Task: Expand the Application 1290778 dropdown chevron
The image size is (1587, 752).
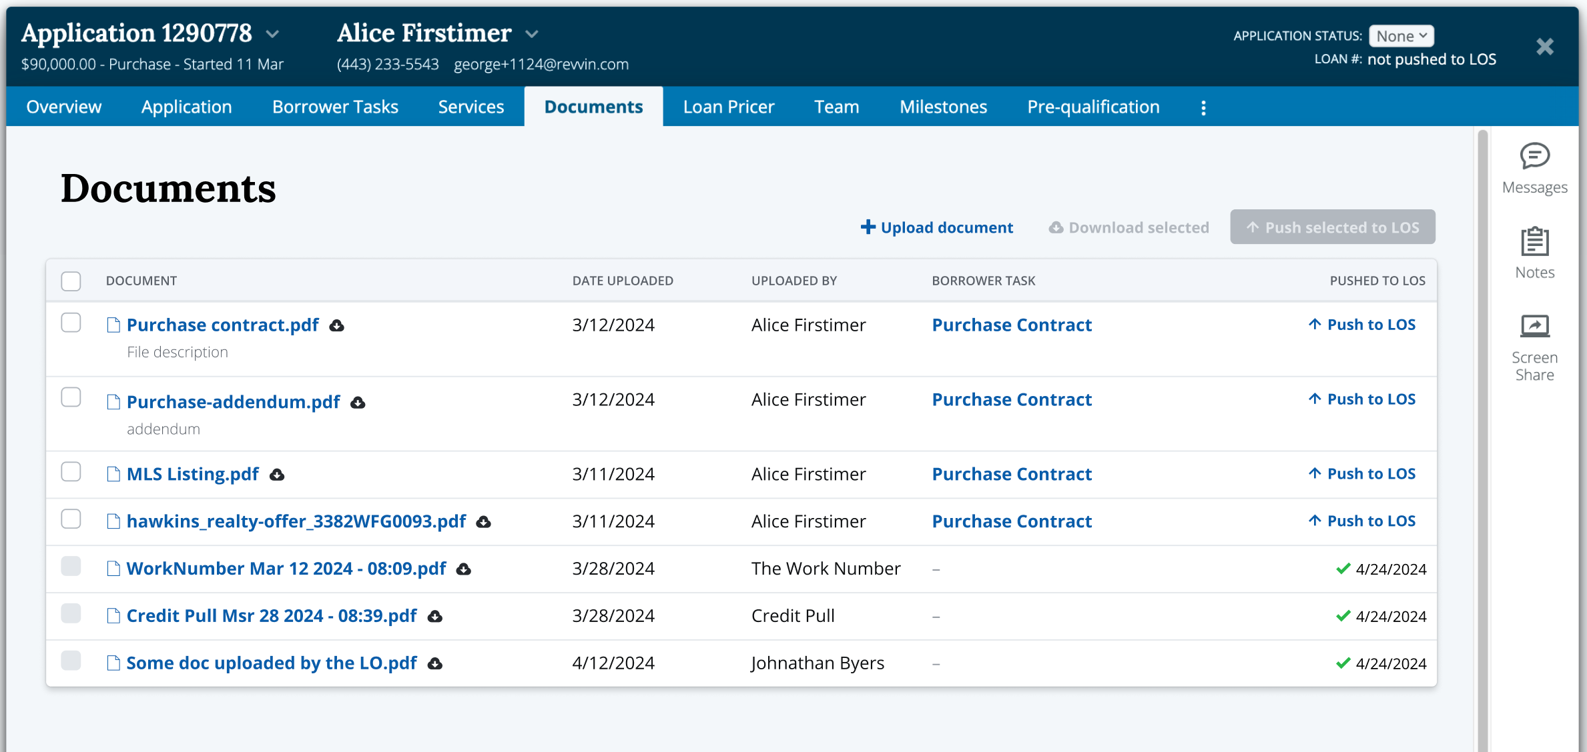Action: (272, 34)
